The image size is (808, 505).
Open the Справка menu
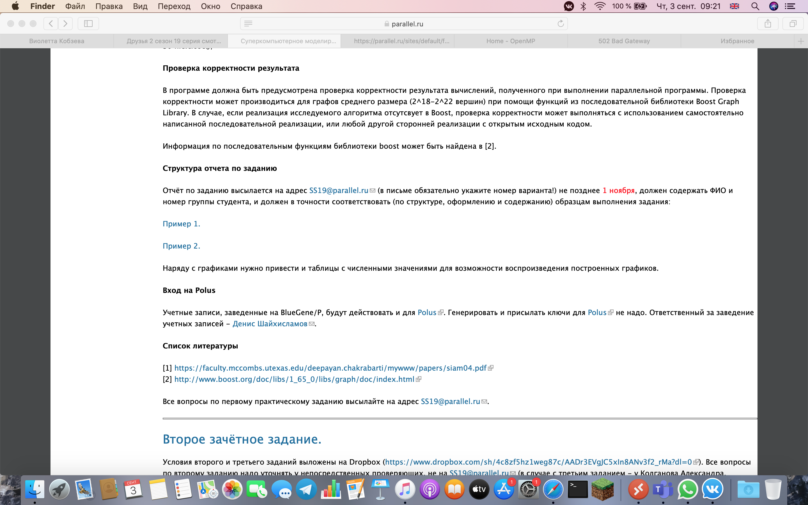point(246,6)
